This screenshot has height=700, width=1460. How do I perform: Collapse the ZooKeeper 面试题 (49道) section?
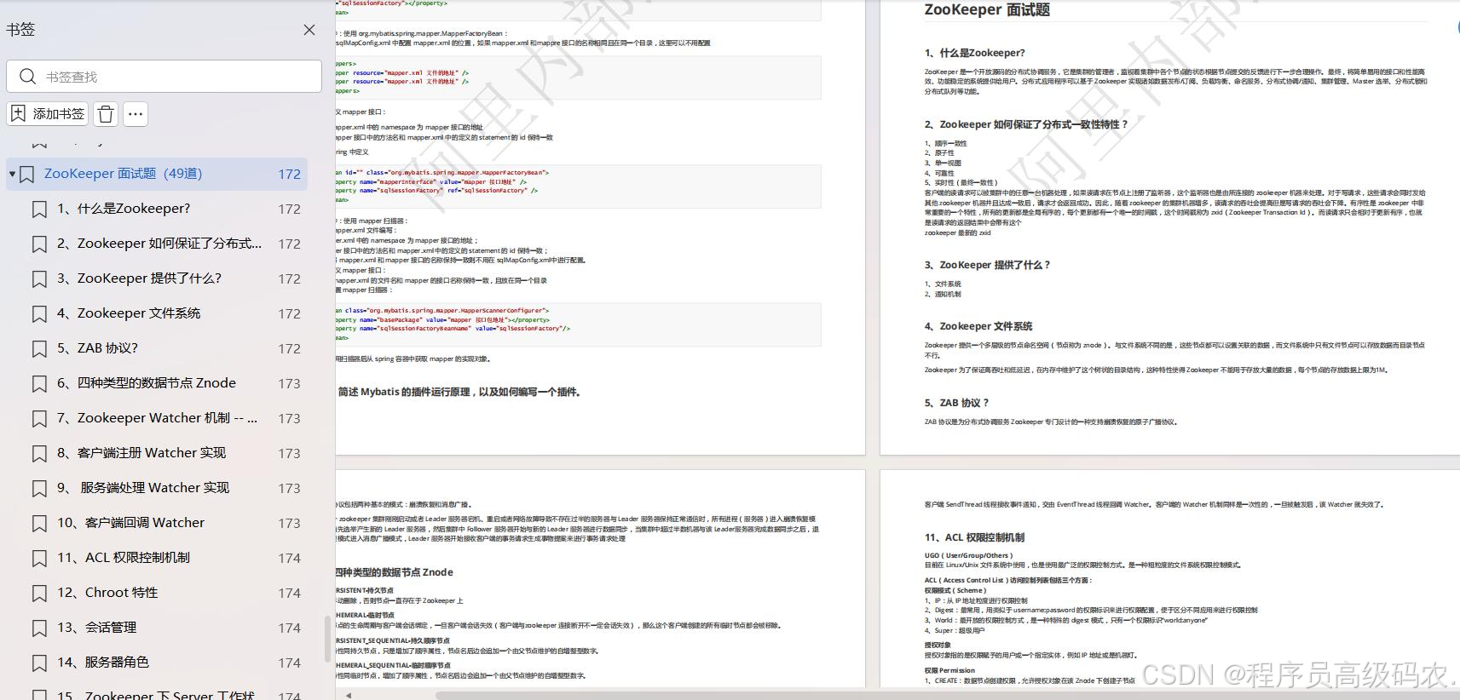pyautogui.click(x=12, y=174)
